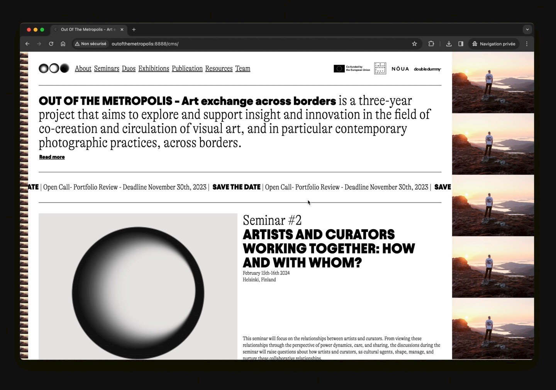Click the Non sécurisé security warning
The height and width of the screenshot is (390, 556).
pyautogui.click(x=91, y=44)
